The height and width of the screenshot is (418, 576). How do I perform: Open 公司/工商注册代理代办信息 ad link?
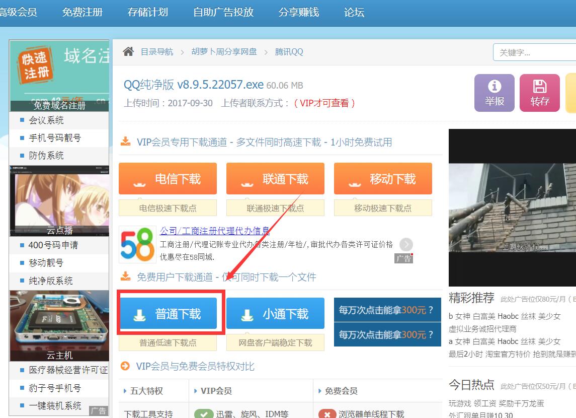coord(215,231)
